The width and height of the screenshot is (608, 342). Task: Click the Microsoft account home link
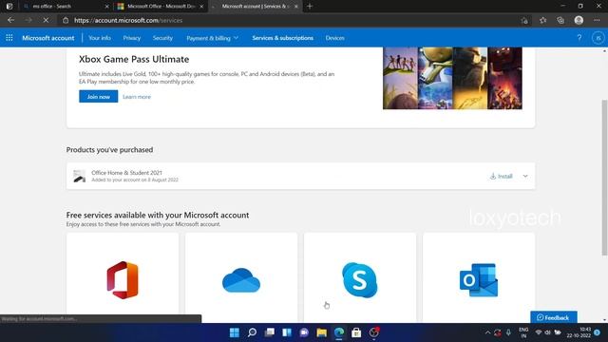coord(48,38)
